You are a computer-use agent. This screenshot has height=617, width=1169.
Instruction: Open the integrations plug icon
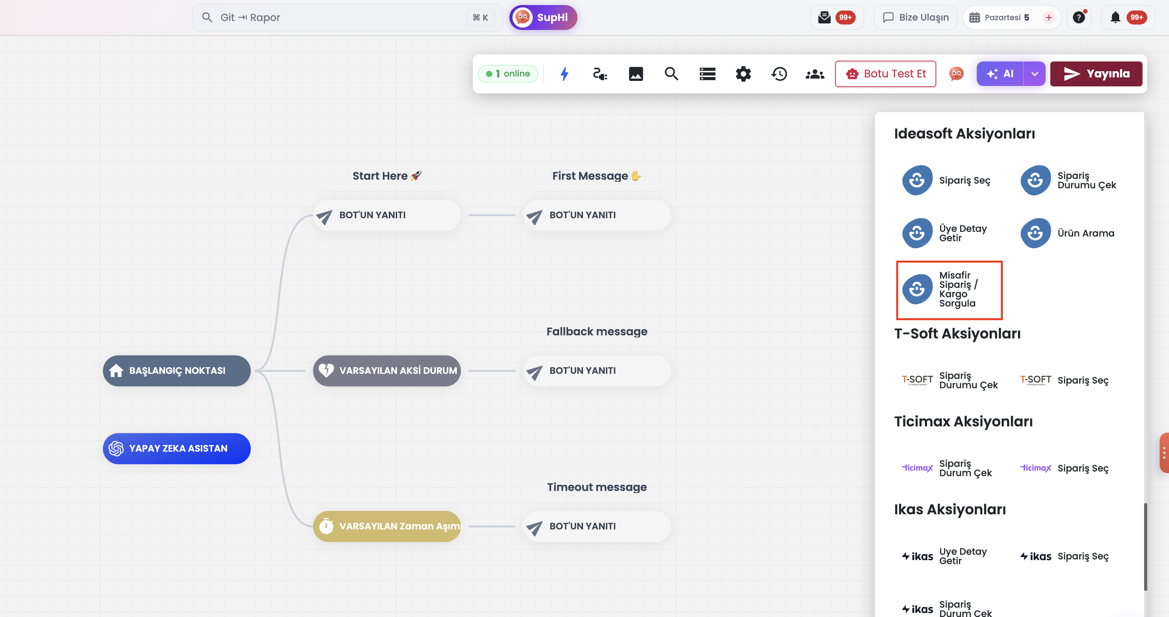point(600,74)
